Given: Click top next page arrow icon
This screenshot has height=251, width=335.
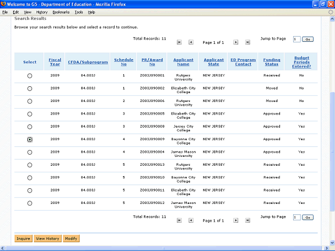Looking at the screenshot, I should [236, 42].
